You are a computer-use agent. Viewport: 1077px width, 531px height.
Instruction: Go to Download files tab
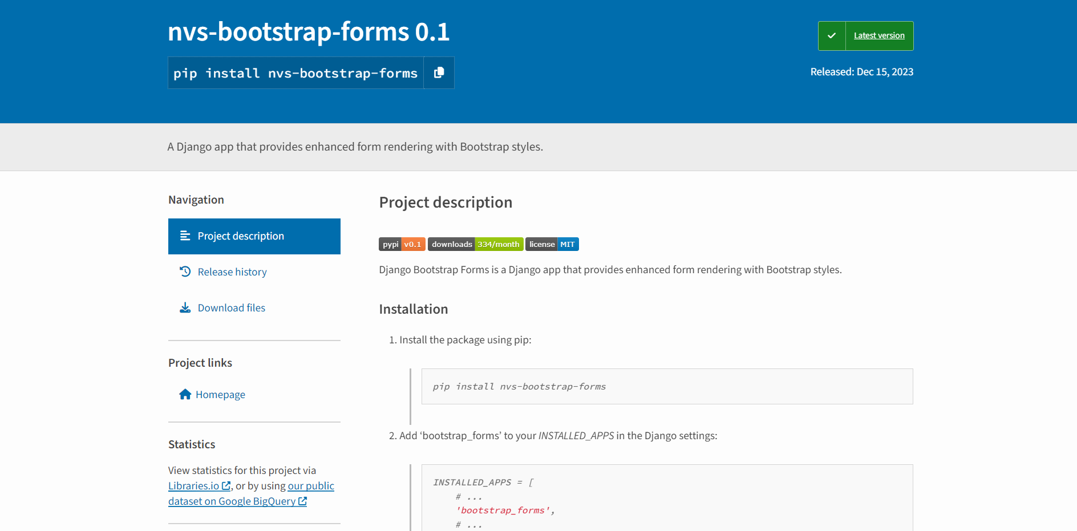pos(254,308)
